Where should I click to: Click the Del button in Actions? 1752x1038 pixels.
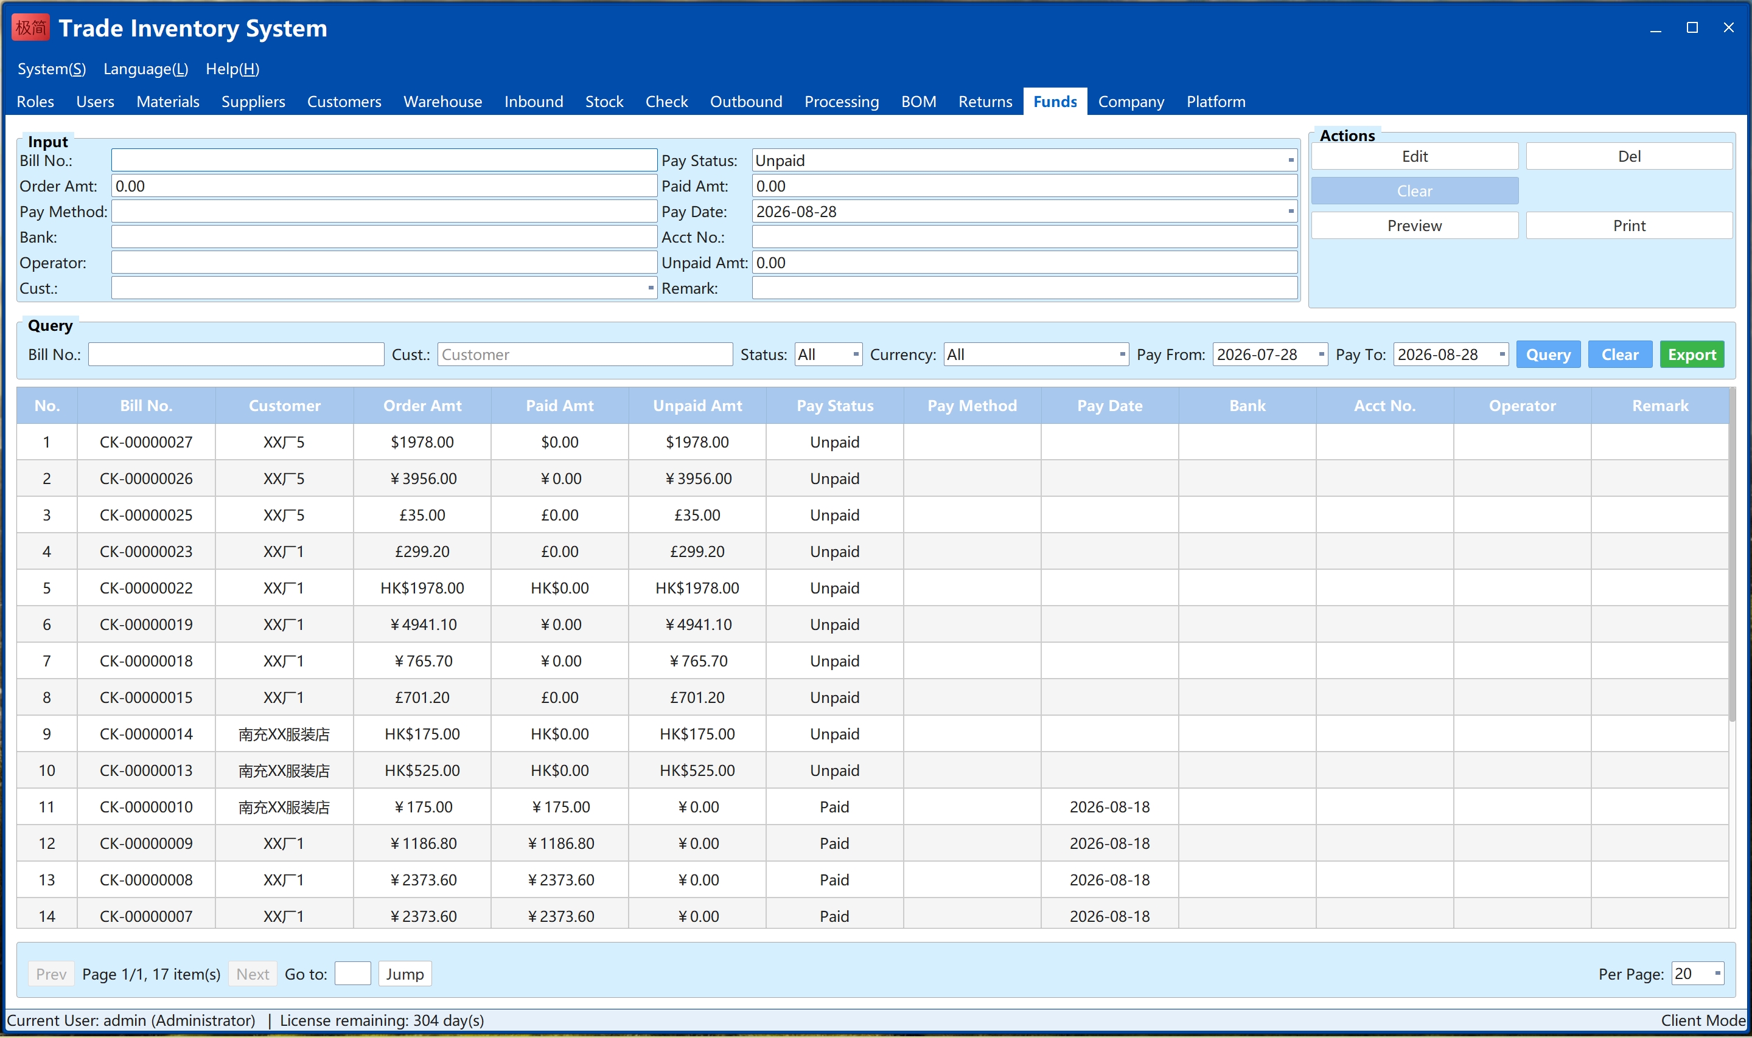[1629, 157]
